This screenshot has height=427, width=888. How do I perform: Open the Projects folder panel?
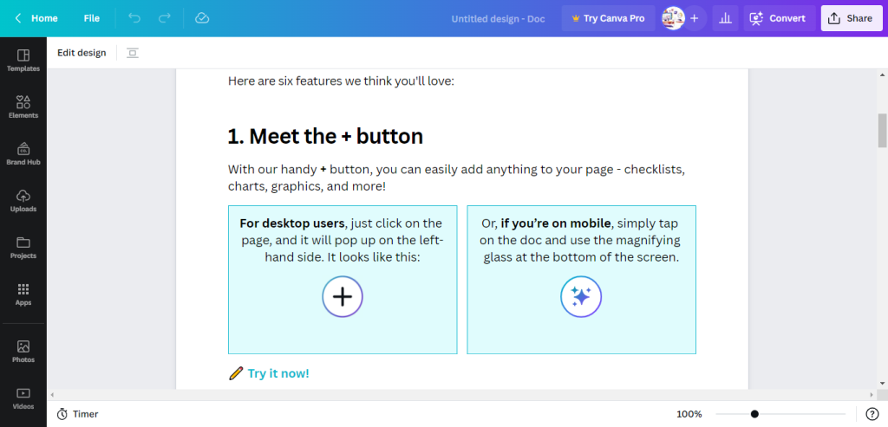click(23, 249)
